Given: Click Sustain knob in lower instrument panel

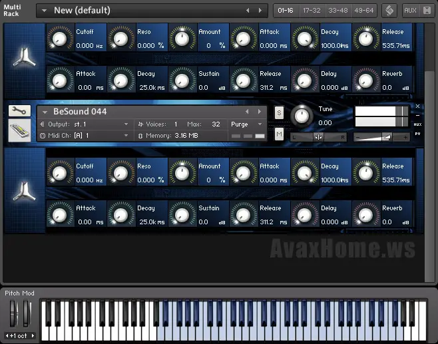Looking at the screenshot, I should [182, 215].
